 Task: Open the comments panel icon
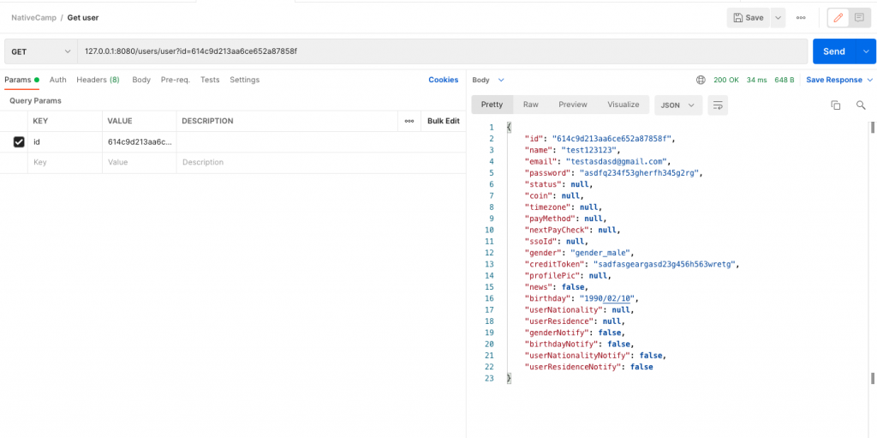coord(859,17)
